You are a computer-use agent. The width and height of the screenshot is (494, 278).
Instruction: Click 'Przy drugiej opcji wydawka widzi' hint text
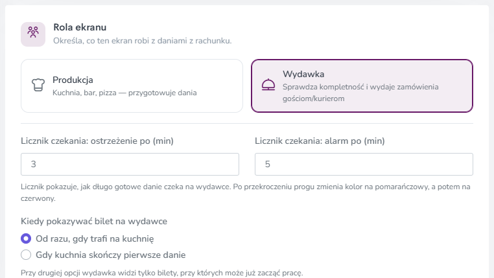(162, 273)
